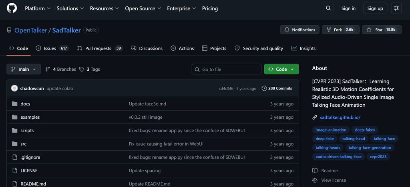Click the repository book icon beside OpenTalker
The image size is (410, 187).
point(9,30)
